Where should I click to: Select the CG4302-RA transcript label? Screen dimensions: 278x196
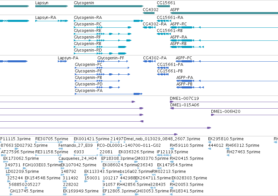pos(155,24)
